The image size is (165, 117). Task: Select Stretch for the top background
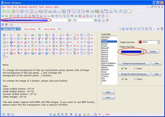click(x=134, y=69)
